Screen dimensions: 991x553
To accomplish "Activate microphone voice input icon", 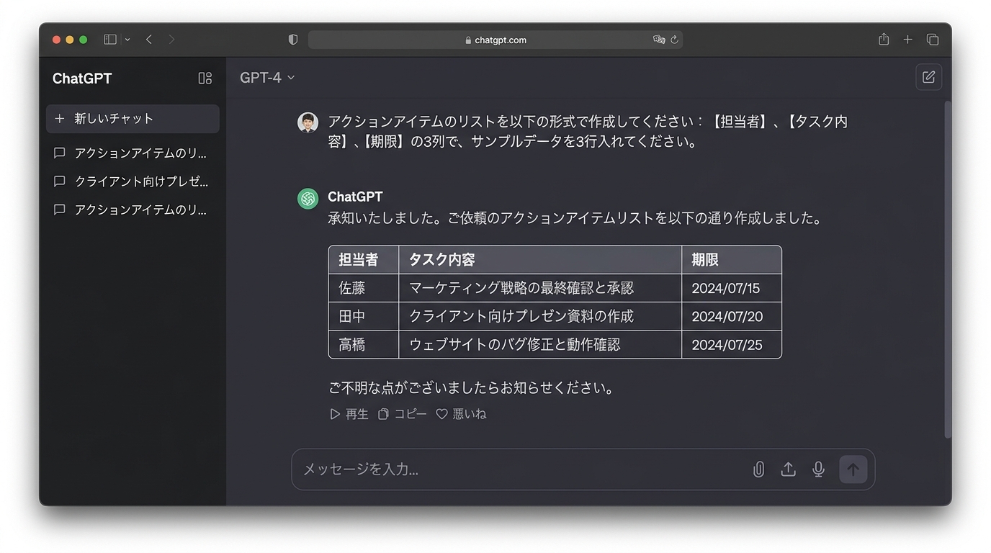I will point(818,469).
